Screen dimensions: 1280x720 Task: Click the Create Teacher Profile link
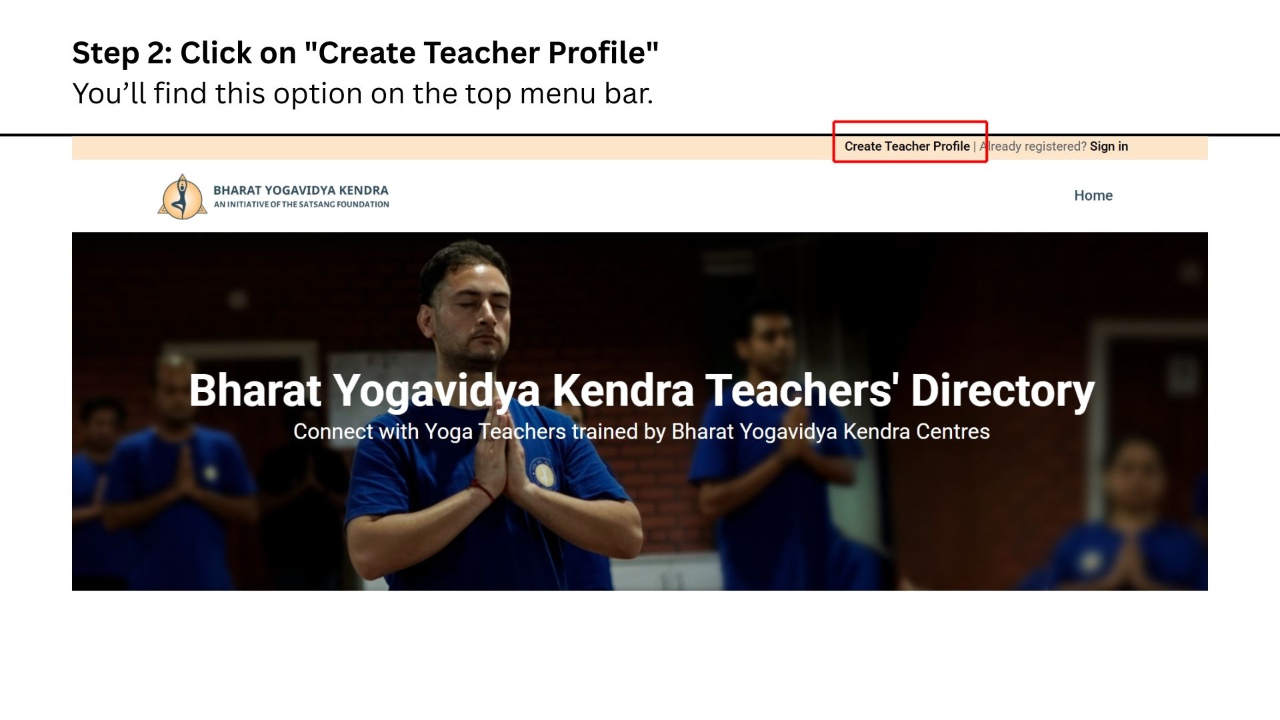tap(907, 147)
